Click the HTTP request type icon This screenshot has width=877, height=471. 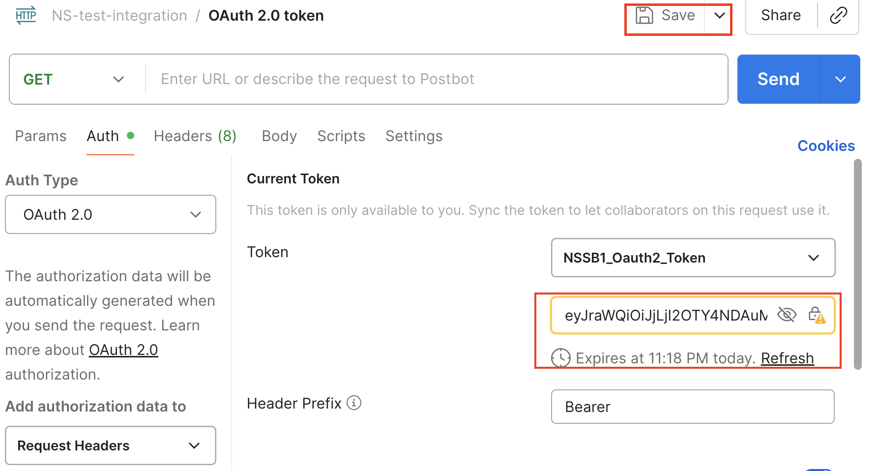(26, 15)
